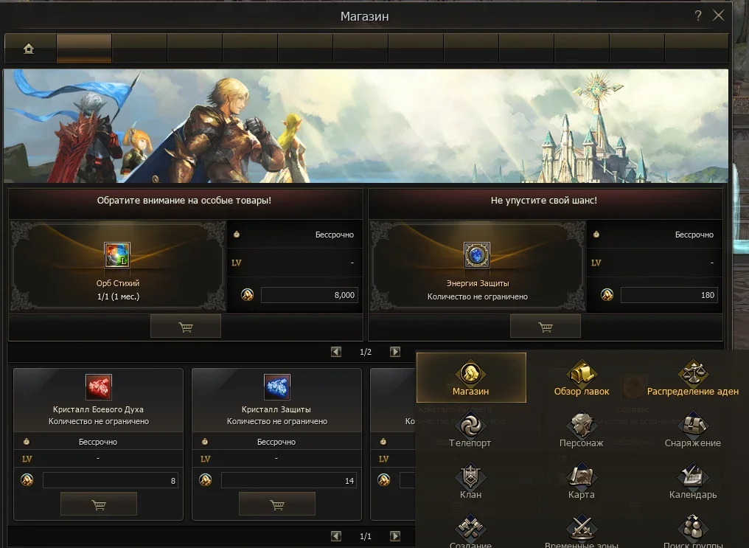749x548 pixels.
Task: Go to previous page of bottom list
Action: (x=336, y=536)
